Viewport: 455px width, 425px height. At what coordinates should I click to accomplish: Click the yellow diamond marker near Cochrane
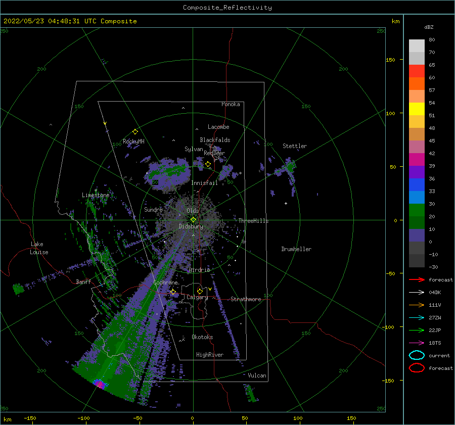[173, 292]
